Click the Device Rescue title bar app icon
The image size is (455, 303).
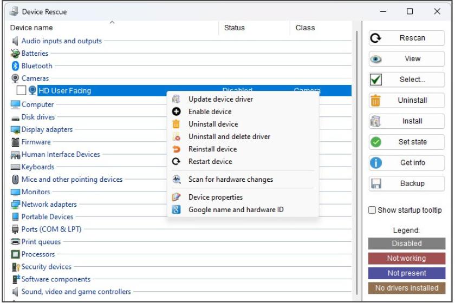coord(14,11)
